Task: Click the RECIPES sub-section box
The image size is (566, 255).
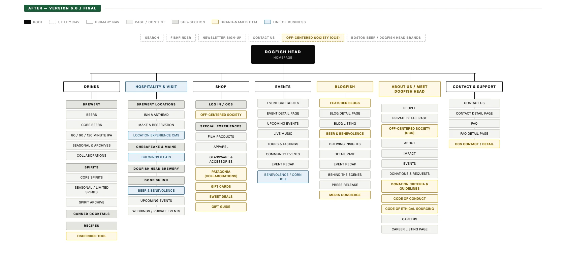Action: tap(92, 226)
